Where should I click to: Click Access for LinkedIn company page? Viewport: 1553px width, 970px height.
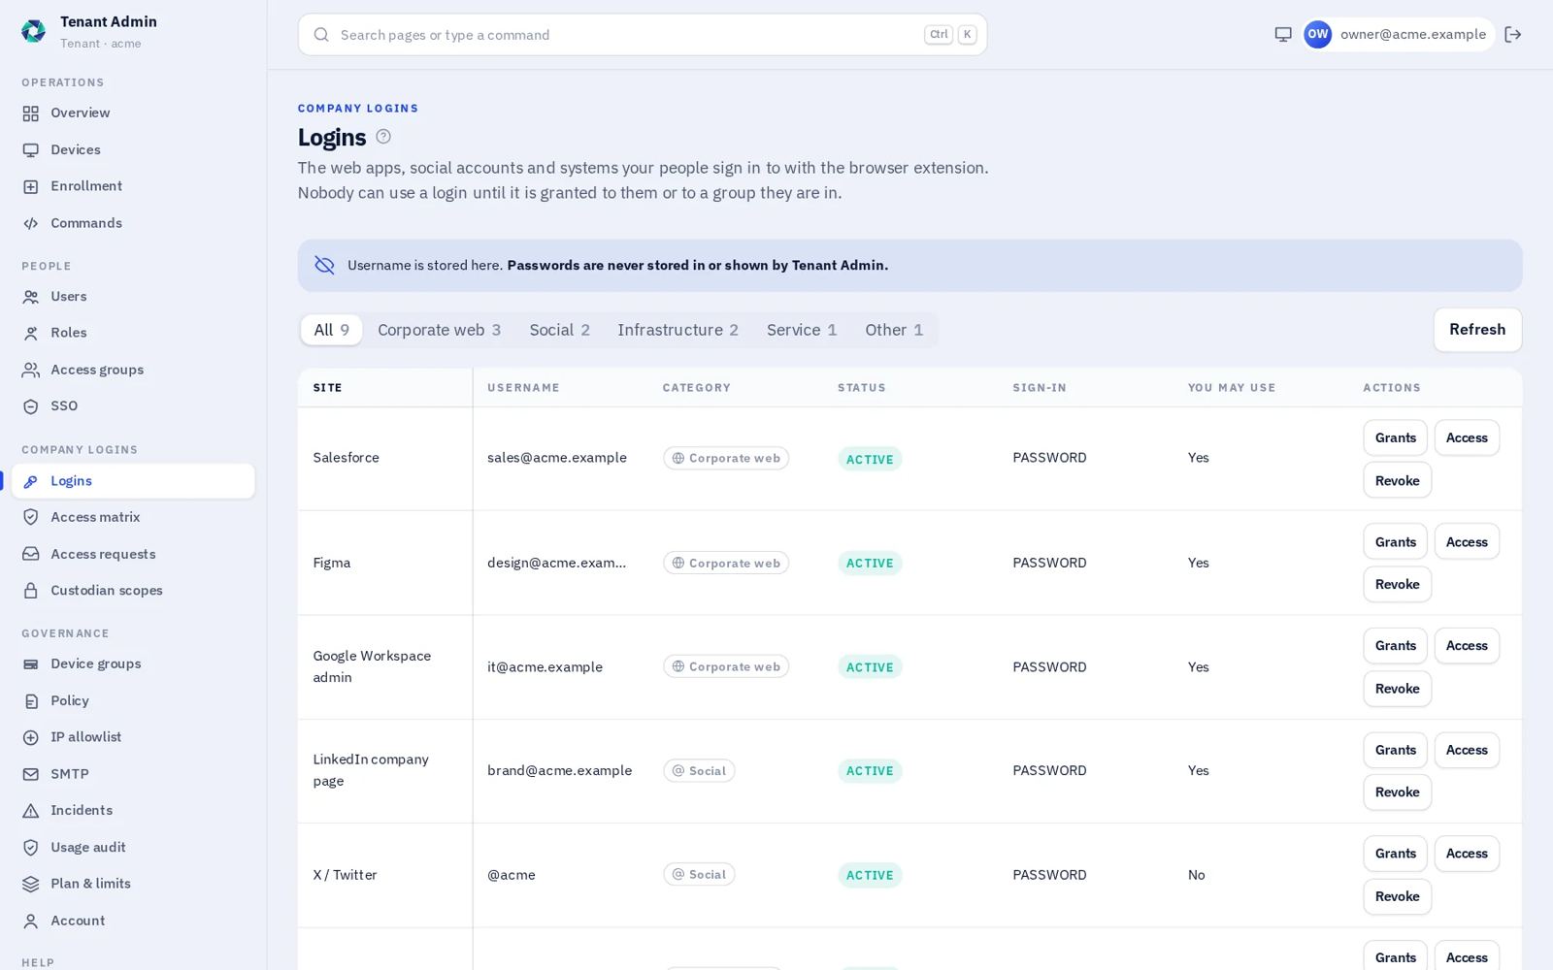click(1467, 750)
